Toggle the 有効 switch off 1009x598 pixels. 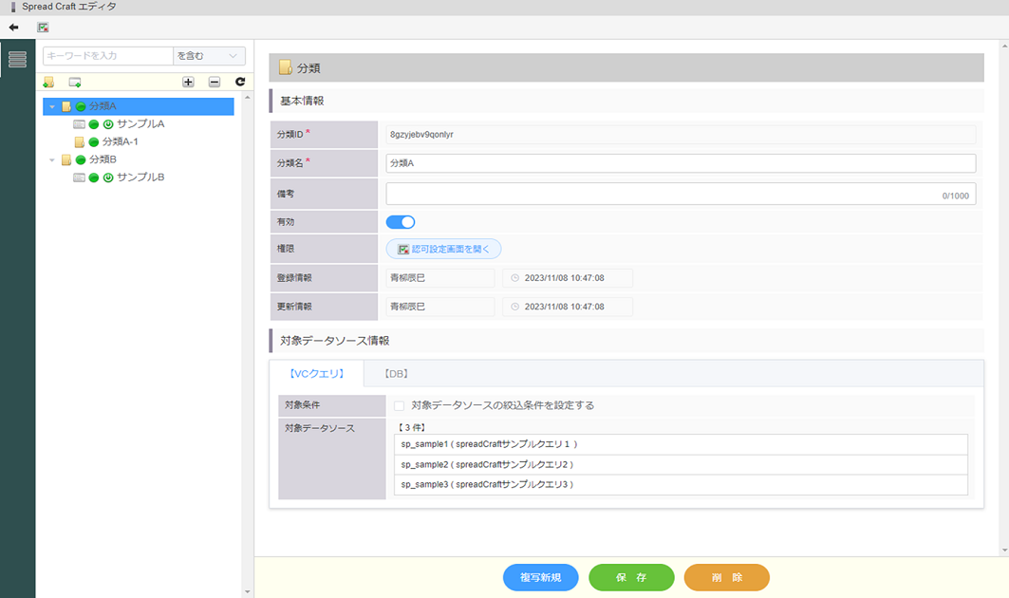[401, 222]
